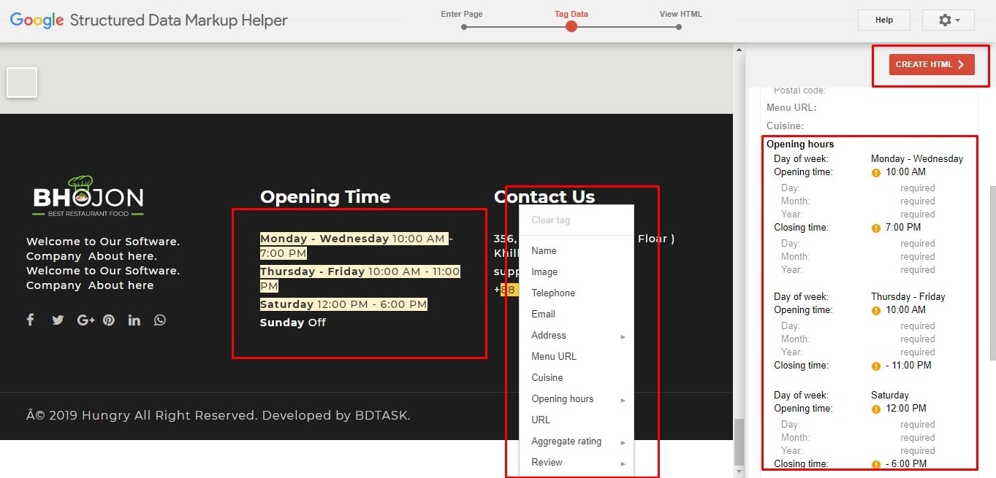Screen dimensions: 996x478
Task: Click the right panel vertical scrollbar
Action: (x=991, y=270)
